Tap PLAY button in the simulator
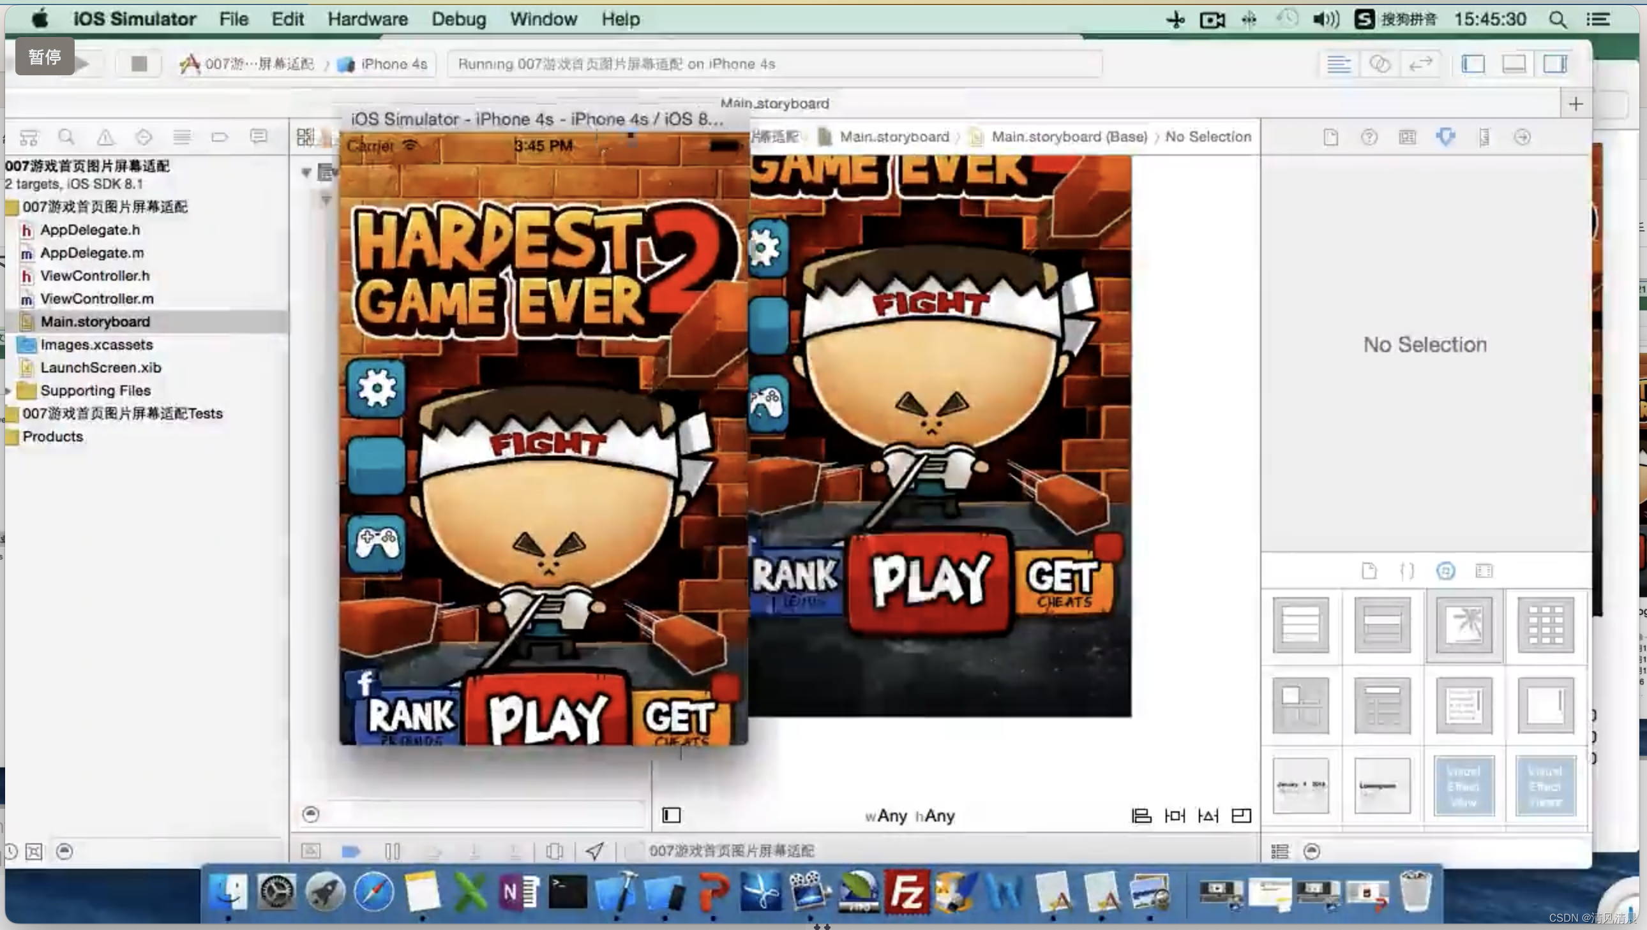Viewport: 1647px width, 930px height. point(547,709)
